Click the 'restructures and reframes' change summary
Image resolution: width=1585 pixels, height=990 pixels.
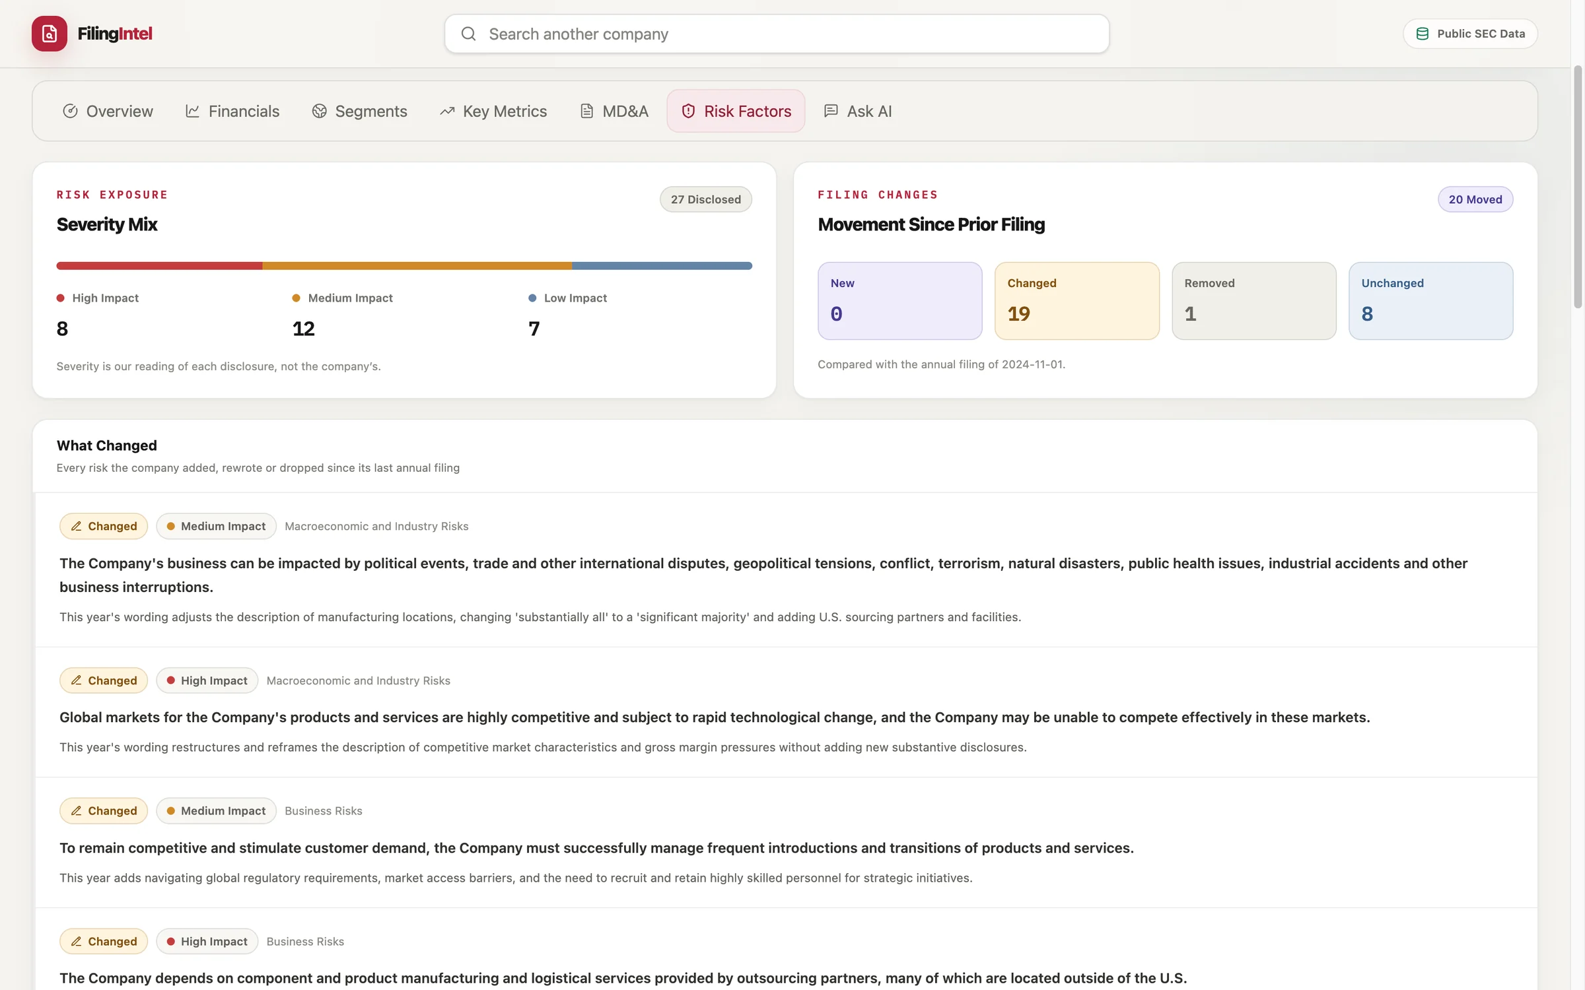pos(543,747)
